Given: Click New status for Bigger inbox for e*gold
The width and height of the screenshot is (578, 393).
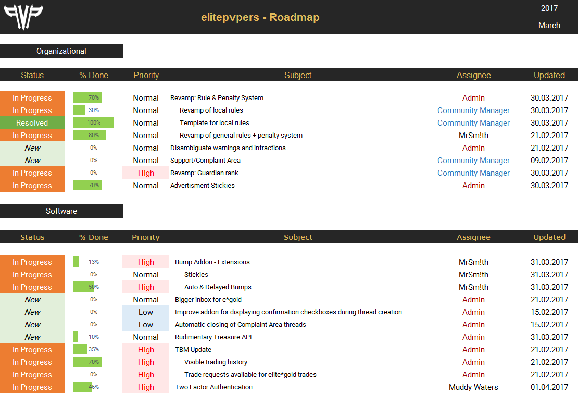Looking at the screenshot, I should click(32, 300).
